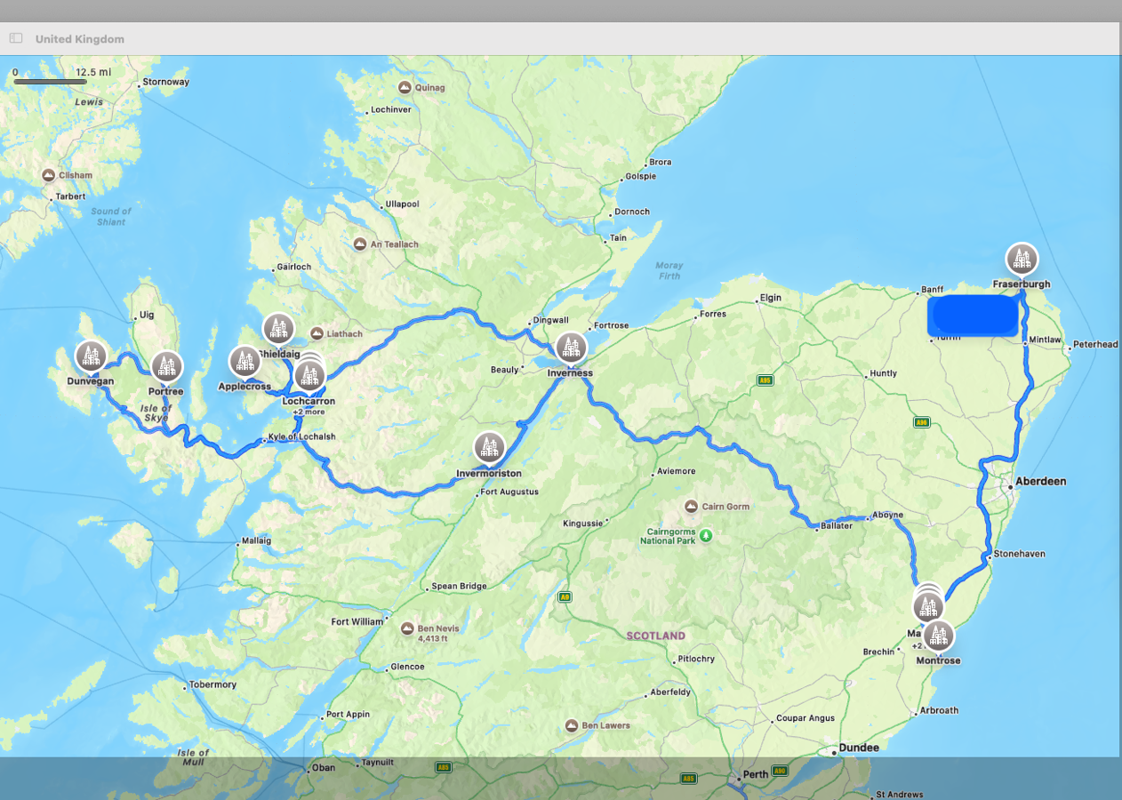Click the A96 road shield
The height and width of the screenshot is (800, 1122).
pyautogui.click(x=922, y=422)
